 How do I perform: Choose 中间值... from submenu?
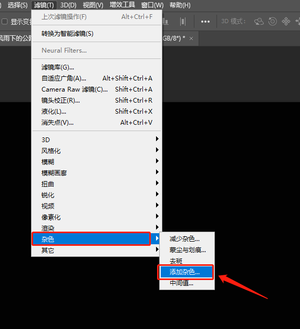(187, 283)
